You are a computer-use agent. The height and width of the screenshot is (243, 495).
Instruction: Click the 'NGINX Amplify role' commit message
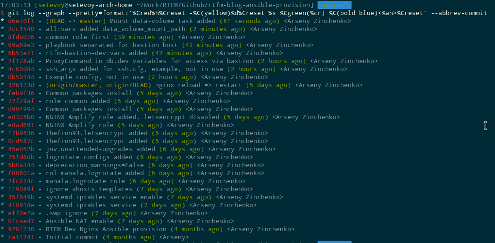[x=80, y=125]
